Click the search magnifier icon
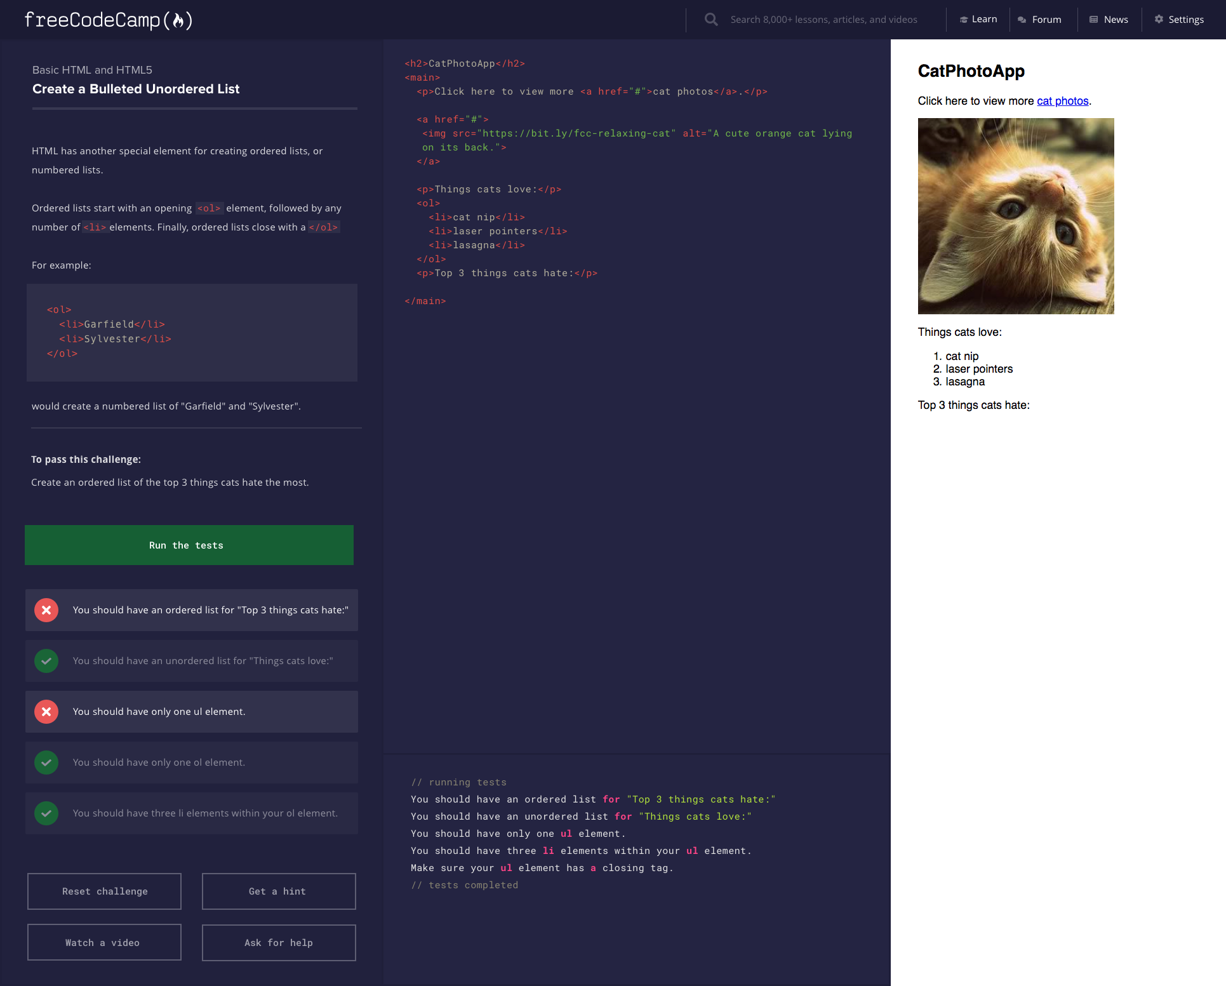The width and height of the screenshot is (1226, 986). point(711,20)
